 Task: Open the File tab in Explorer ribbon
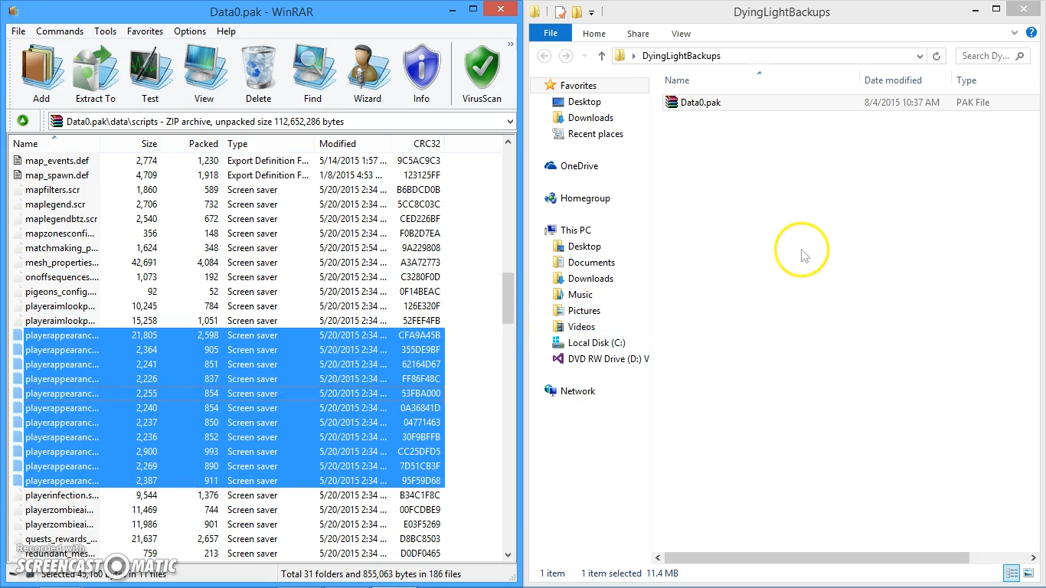pos(551,34)
